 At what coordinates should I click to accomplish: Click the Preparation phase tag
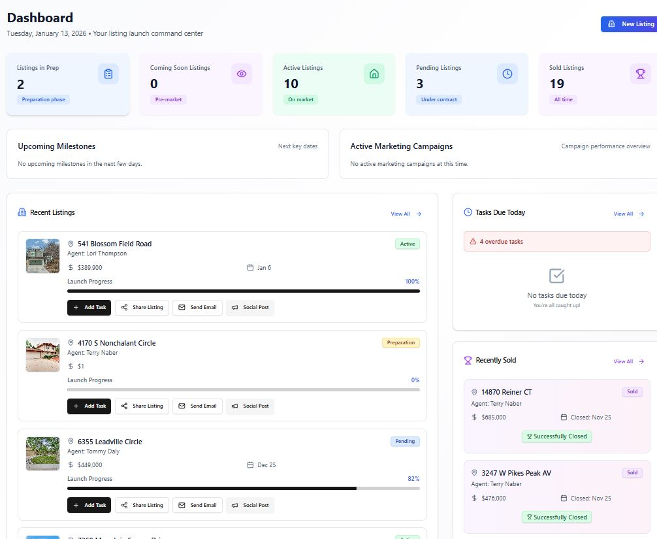(x=44, y=100)
